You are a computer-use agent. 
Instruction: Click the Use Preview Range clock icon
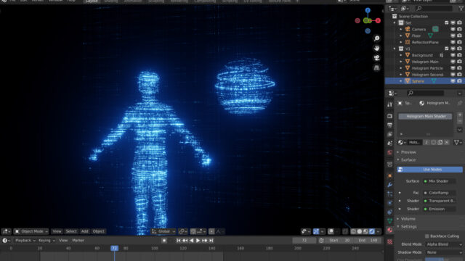tap(321, 241)
